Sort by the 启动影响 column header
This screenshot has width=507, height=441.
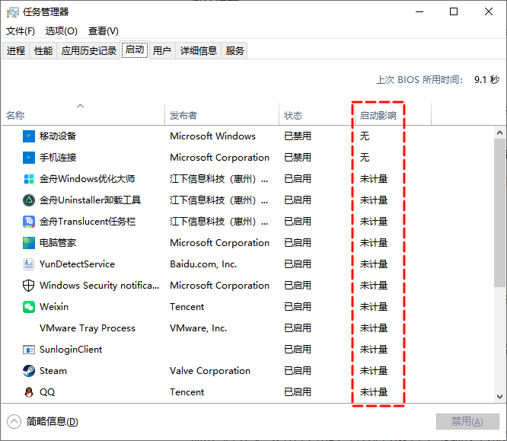(x=393, y=113)
